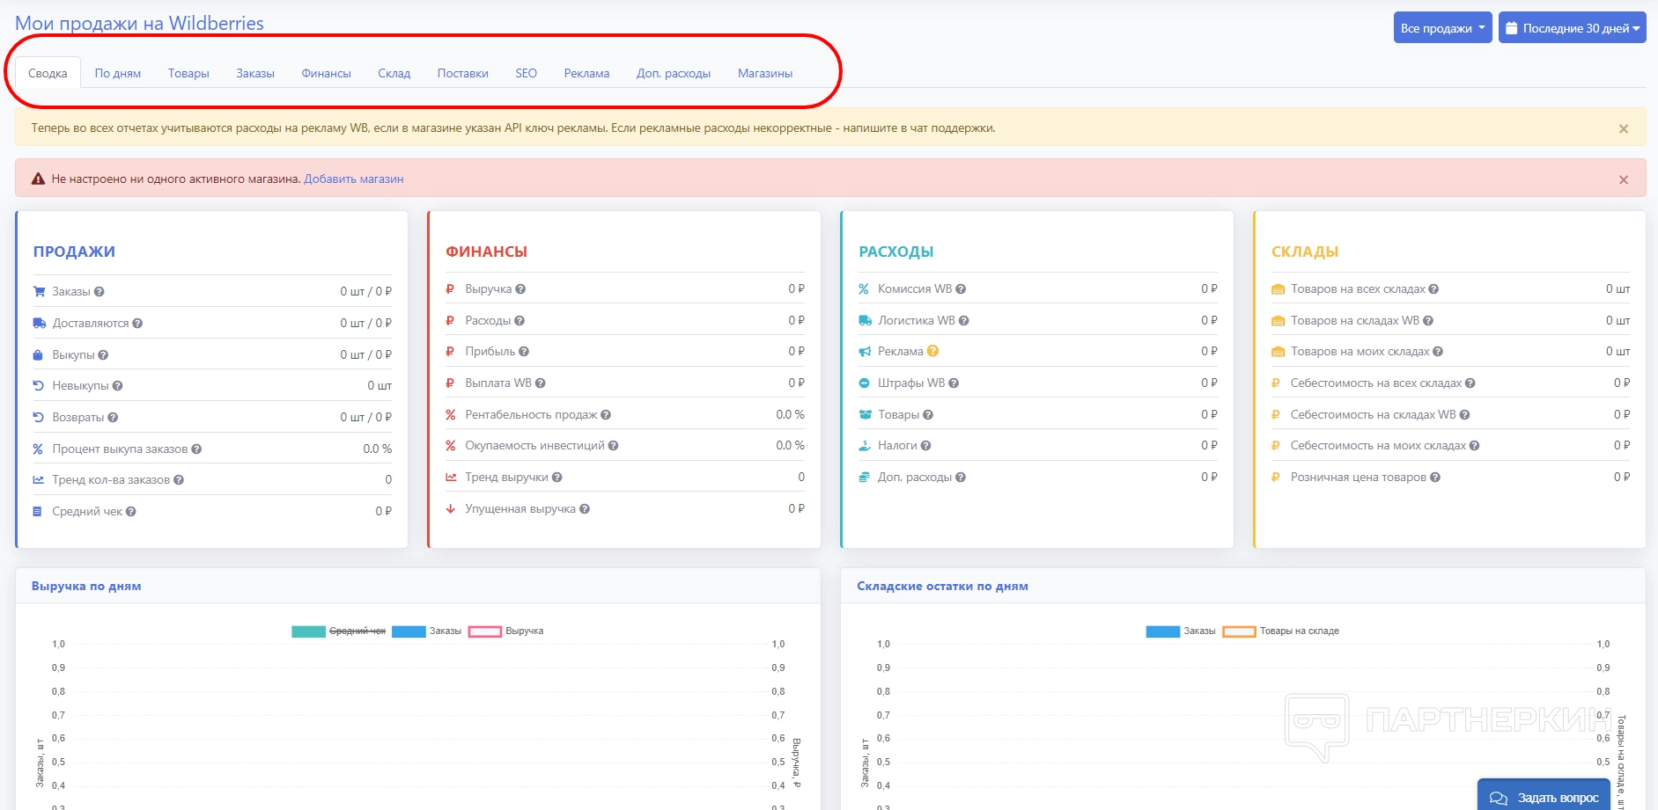
Task: Click the truck icon beside Доставляются
Action: (39, 324)
